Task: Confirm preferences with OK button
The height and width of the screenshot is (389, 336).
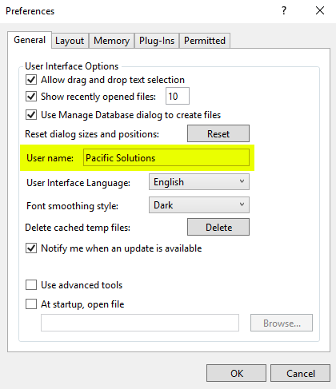Action: (x=236, y=373)
